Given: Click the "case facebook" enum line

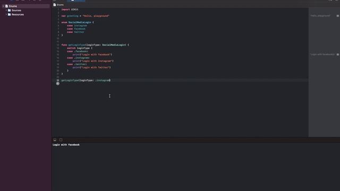Looking at the screenshot, I should point(76,29).
